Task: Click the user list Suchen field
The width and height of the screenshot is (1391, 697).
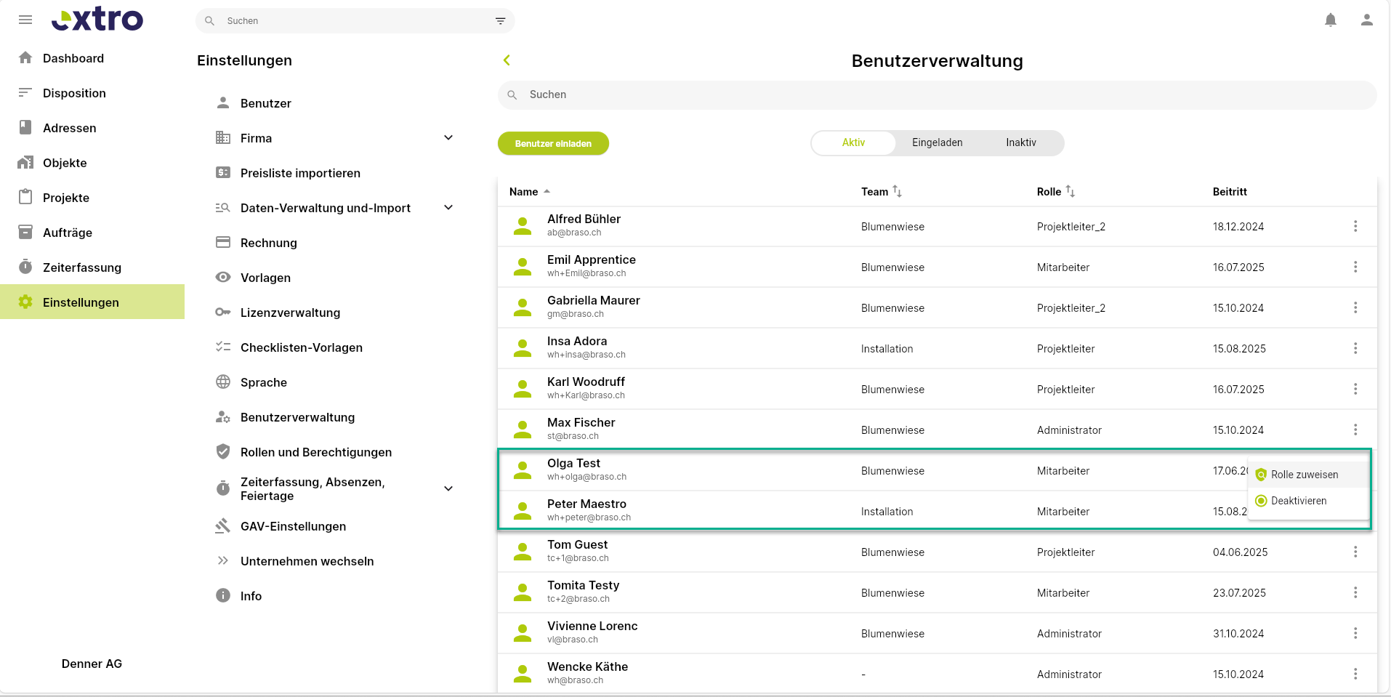Action: [937, 94]
